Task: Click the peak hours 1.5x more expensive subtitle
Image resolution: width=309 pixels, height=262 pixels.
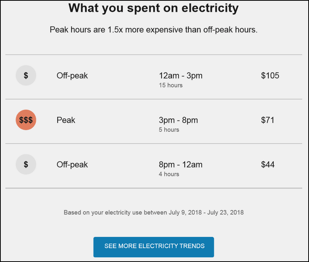Action: pyautogui.click(x=154, y=30)
